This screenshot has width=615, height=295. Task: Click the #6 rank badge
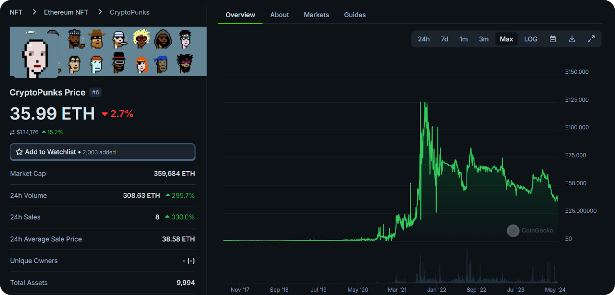(95, 92)
